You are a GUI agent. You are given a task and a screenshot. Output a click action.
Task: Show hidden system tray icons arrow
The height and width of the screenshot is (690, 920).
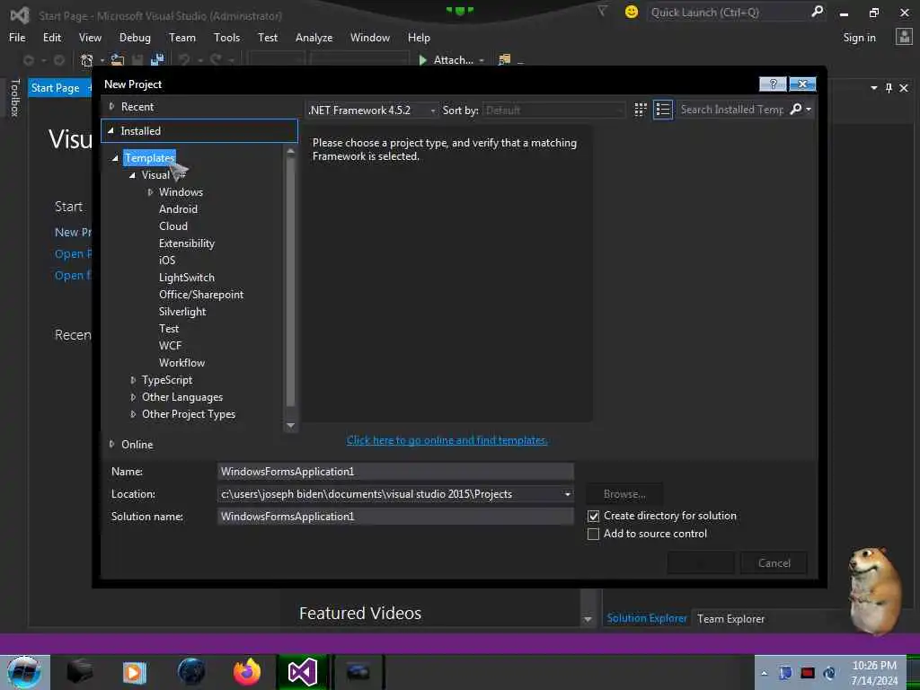[764, 673]
